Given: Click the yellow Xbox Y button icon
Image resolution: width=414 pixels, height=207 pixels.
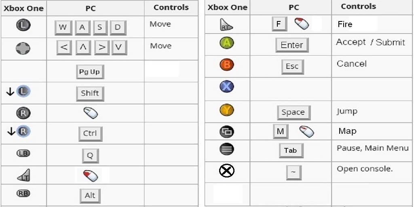Looking at the screenshot, I should pos(227,110).
